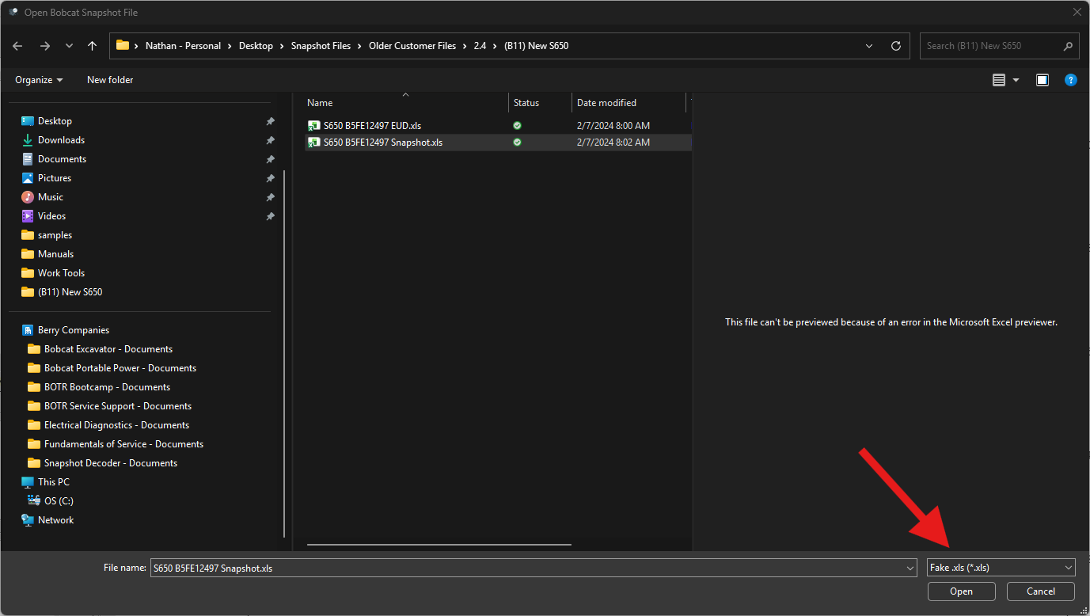Select Older Customer Files breadcrumb
The height and width of the screenshot is (616, 1090).
tap(412, 46)
